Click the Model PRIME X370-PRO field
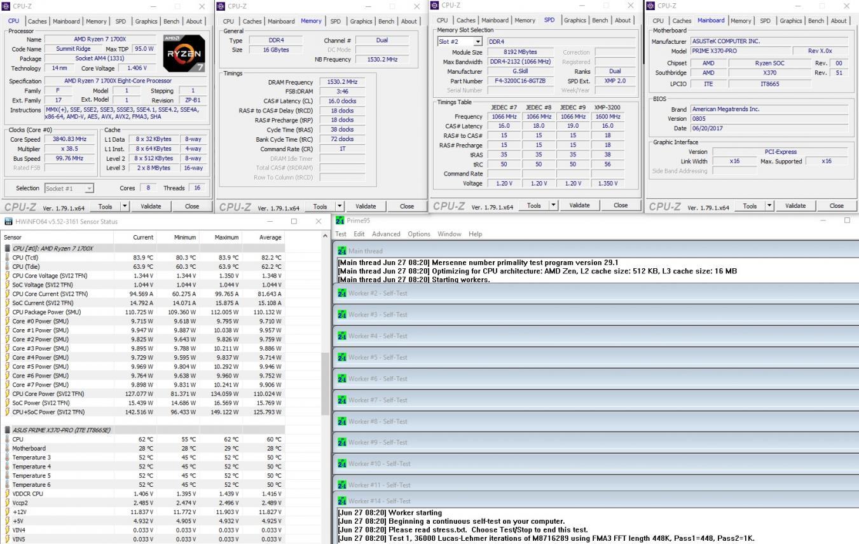Viewport: 859px width, 544px height. pyautogui.click(x=740, y=51)
